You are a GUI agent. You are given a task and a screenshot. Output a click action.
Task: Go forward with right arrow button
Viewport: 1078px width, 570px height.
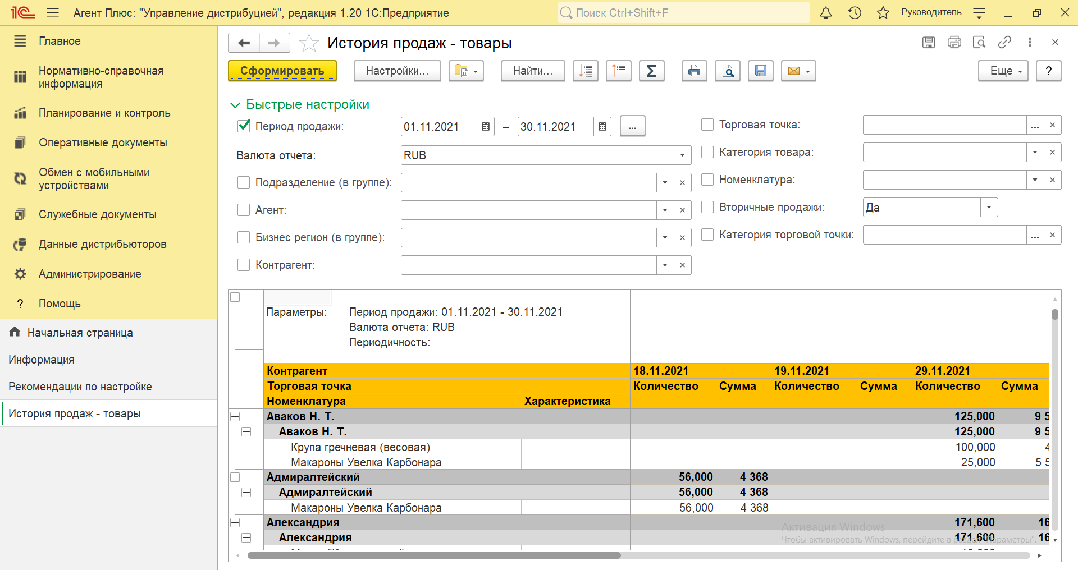(x=274, y=43)
